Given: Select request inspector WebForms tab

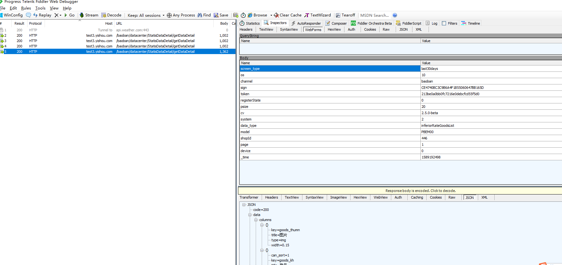Looking at the screenshot, I should point(313,30).
